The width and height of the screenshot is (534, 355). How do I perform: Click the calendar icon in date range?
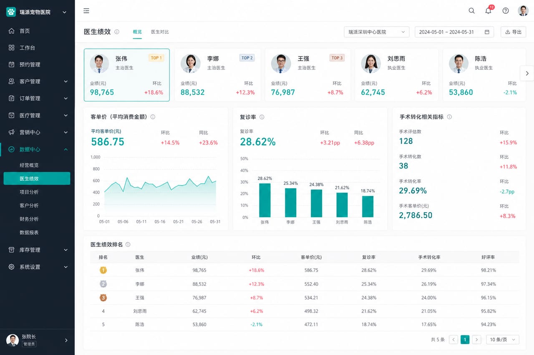[x=487, y=32]
